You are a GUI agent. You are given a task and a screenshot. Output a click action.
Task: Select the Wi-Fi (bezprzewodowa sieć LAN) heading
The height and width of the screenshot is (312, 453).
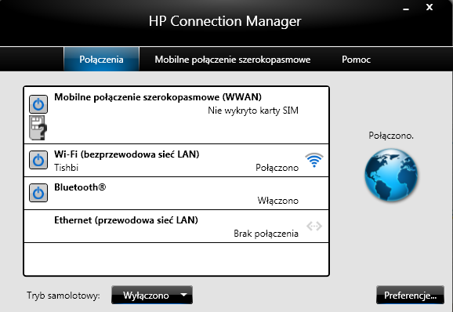pos(127,154)
